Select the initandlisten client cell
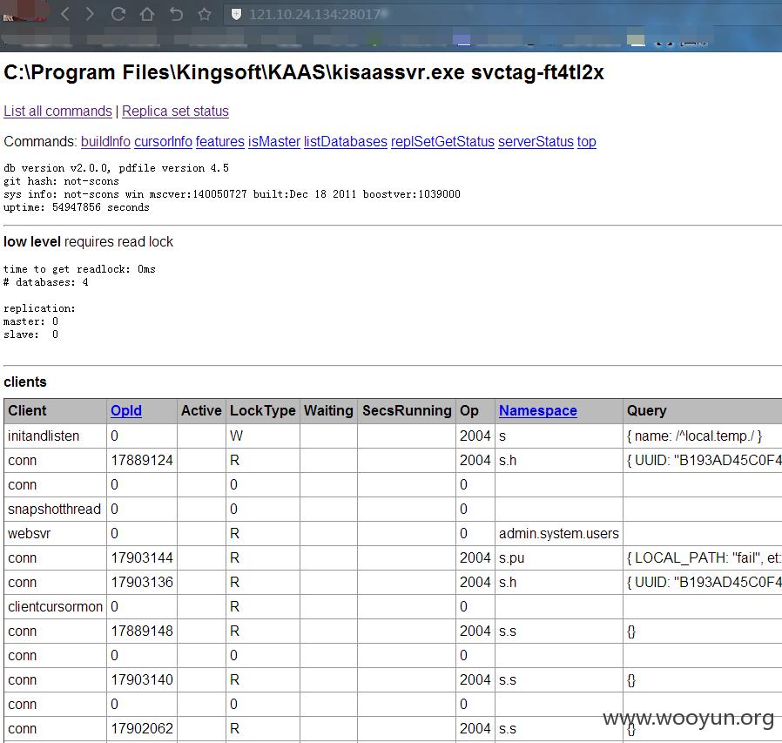The height and width of the screenshot is (743, 782). (x=56, y=436)
